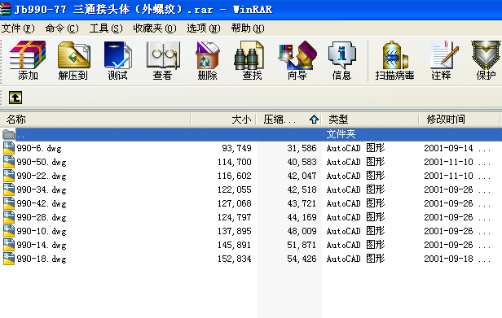Image resolution: width=502 pixels, height=318 pixels.
Task: Click file icon of 990-14.dwg
Action: click(9, 245)
